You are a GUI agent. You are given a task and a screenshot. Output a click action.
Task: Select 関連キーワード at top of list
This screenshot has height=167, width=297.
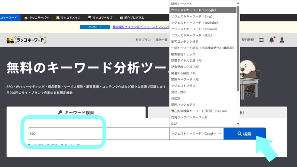click(203, 4)
